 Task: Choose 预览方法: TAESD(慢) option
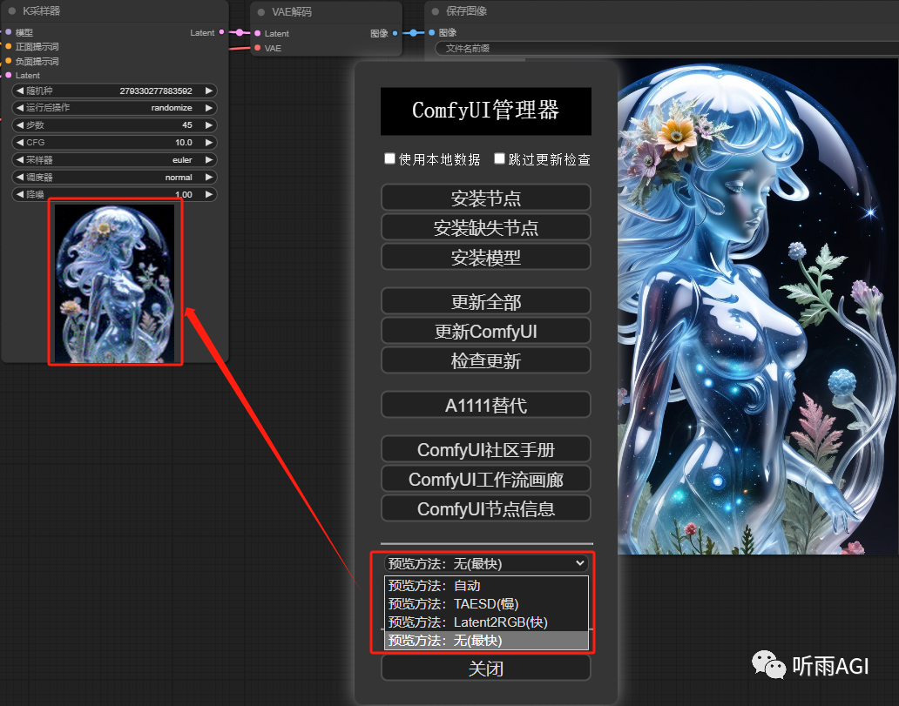tap(486, 604)
